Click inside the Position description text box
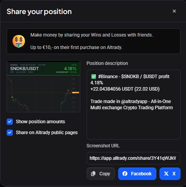This screenshot has height=187, width=186. 133,105
